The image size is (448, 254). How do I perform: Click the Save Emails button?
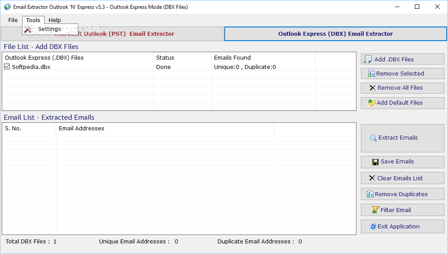[x=402, y=162]
